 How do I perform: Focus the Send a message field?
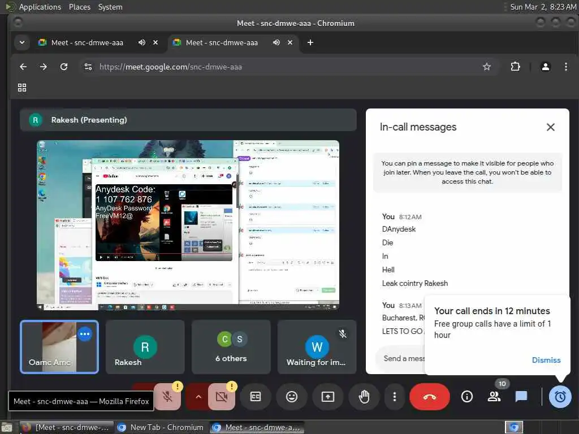point(401,358)
